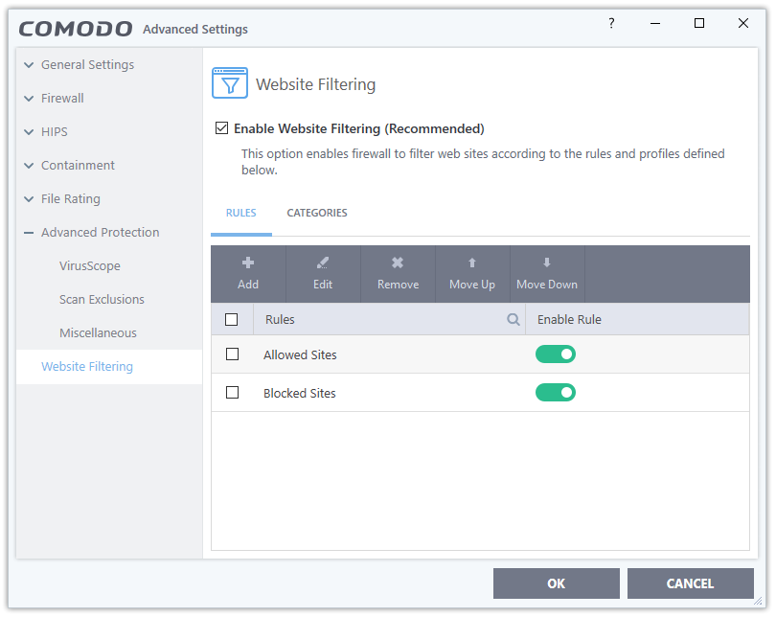This screenshot has height=617, width=776.
Task: Click the Move Down arrow icon
Action: coord(547,263)
